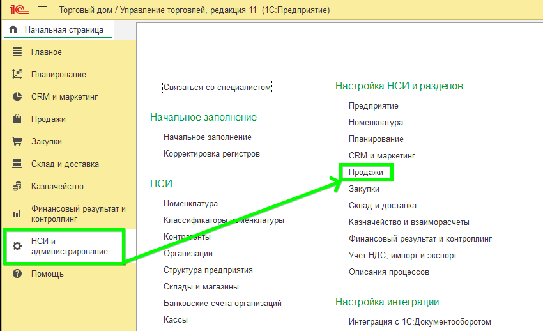Click the Начальное заполнение green heading
This screenshot has height=331, width=543.
click(x=203, y=118)
